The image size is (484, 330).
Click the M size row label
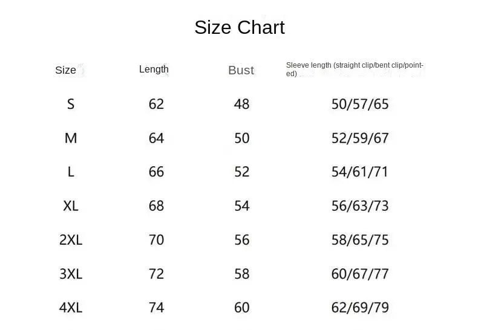point(71,138)
